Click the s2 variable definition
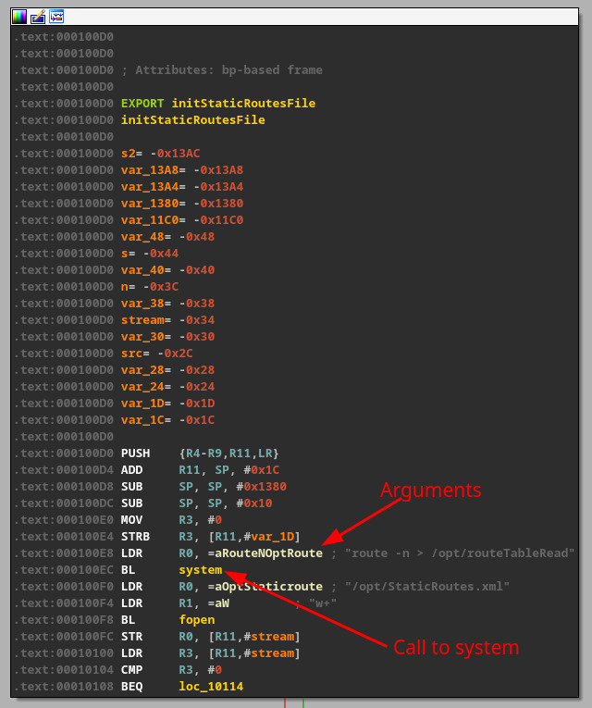Viewport: 592px width, 708px height. pos(160,154)
